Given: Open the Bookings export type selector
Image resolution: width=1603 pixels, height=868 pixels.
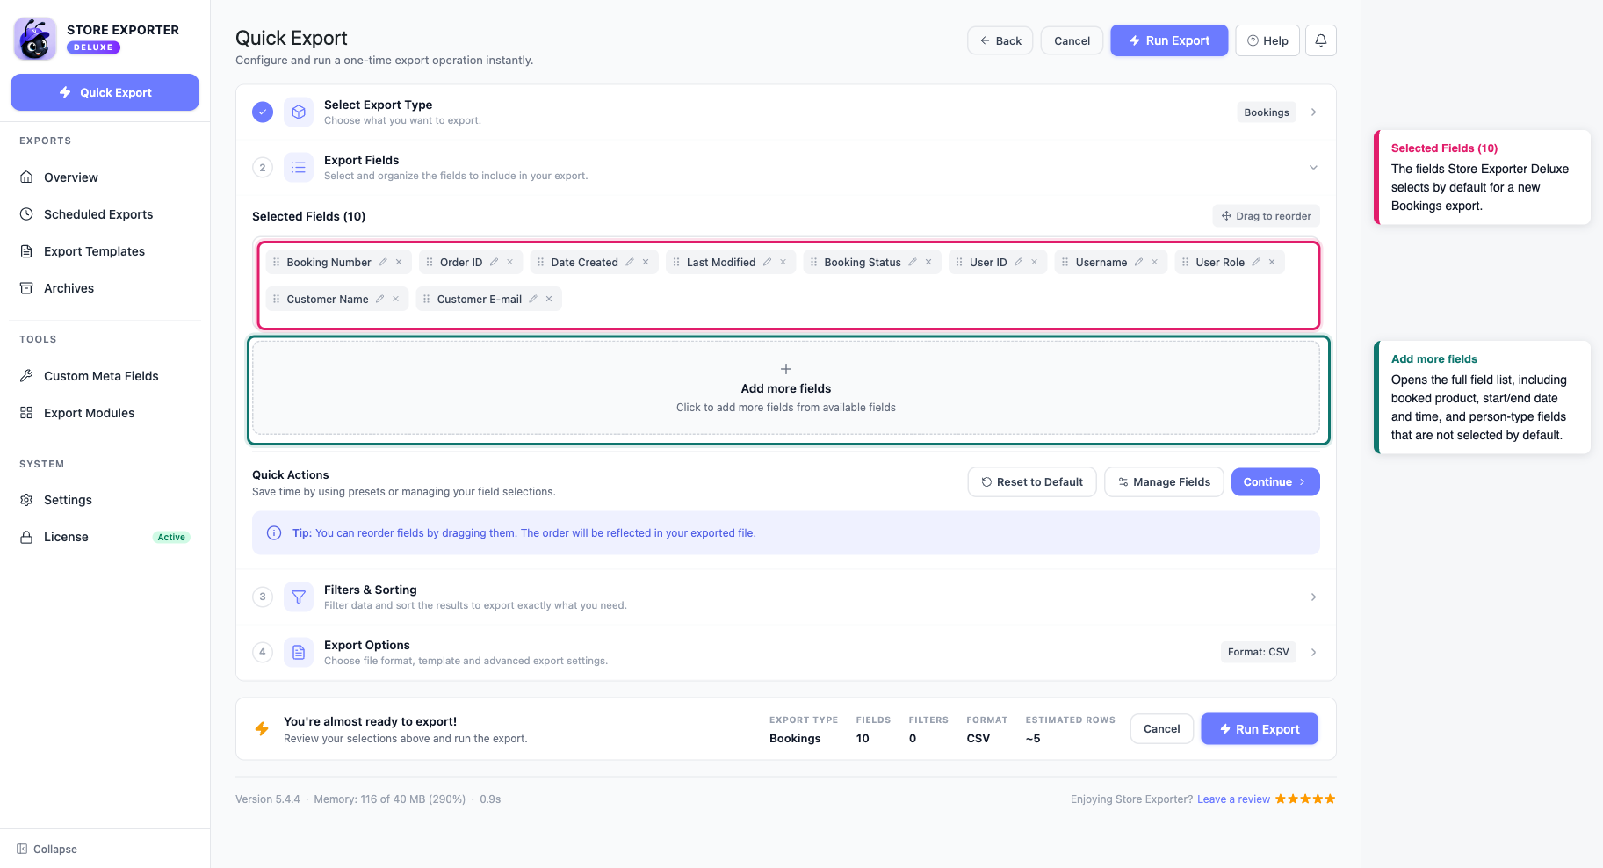Looking at the screenshot, I should point(1267,112).
